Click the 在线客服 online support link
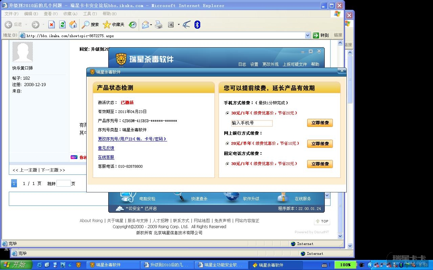Image resolution: width=433 pixels, height=270 pixels. [x=106, y=157]
